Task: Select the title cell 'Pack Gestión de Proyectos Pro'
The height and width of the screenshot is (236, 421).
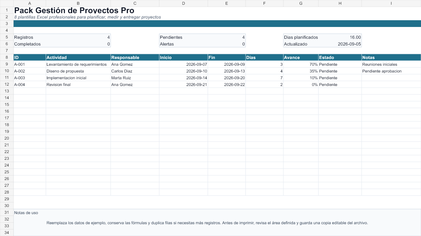Action: coord(74,10)
